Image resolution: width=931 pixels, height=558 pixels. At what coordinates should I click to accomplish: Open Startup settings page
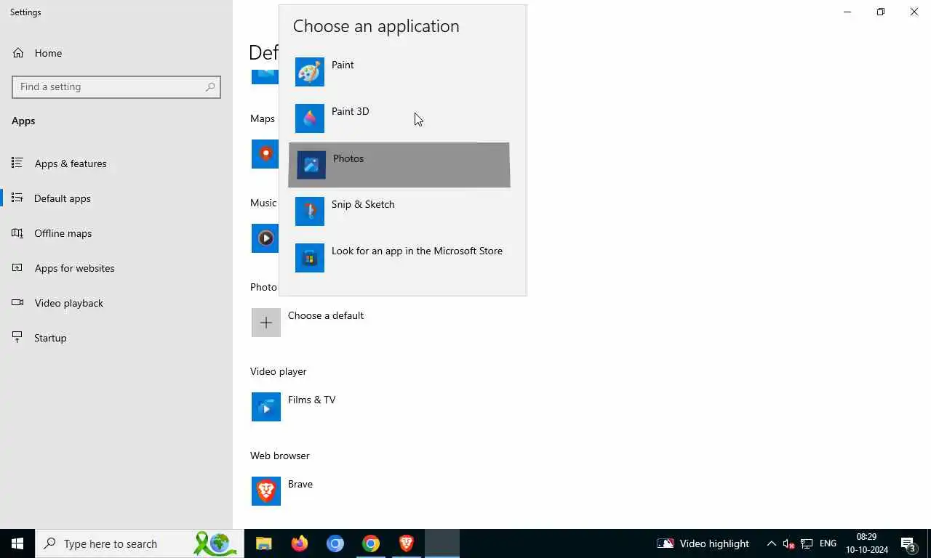(116, 338)
